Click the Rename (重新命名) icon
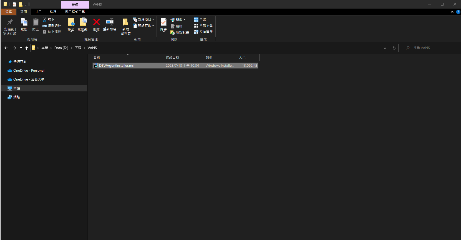 point(110,23)
